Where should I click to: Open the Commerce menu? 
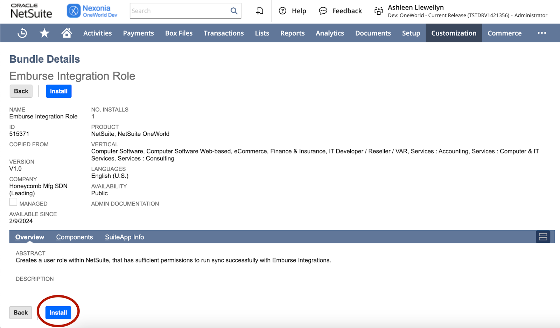[504, 33]
